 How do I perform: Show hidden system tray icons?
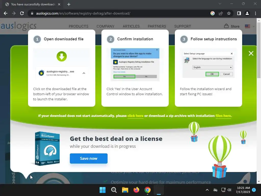point(207,190)
